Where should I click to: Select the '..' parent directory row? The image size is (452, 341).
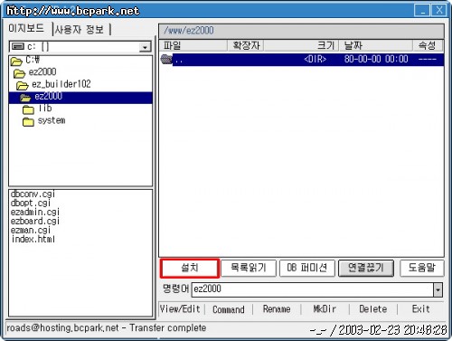301,60
